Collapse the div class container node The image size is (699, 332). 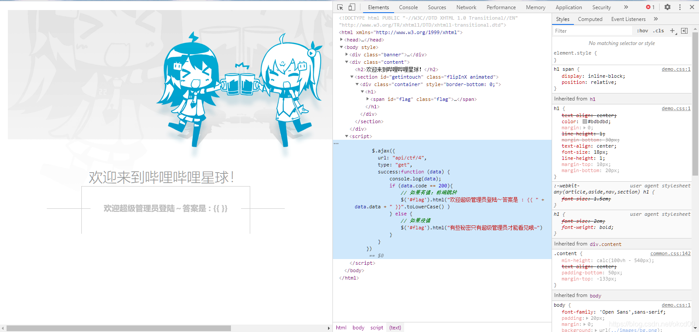click(x=357, y=84)
